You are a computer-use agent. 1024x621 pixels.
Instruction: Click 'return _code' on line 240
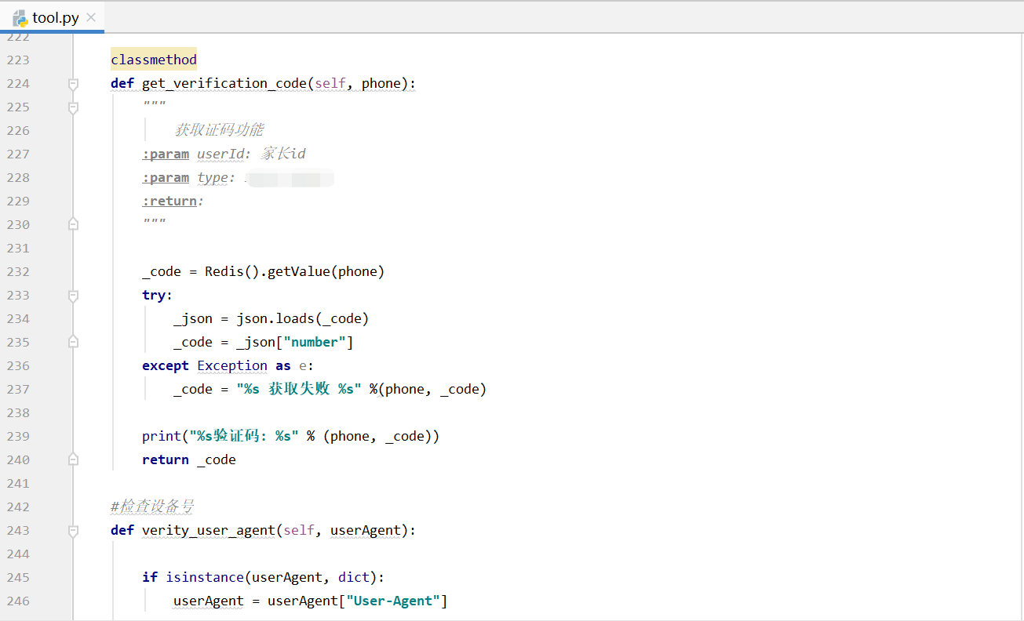(x=189, y=459)
